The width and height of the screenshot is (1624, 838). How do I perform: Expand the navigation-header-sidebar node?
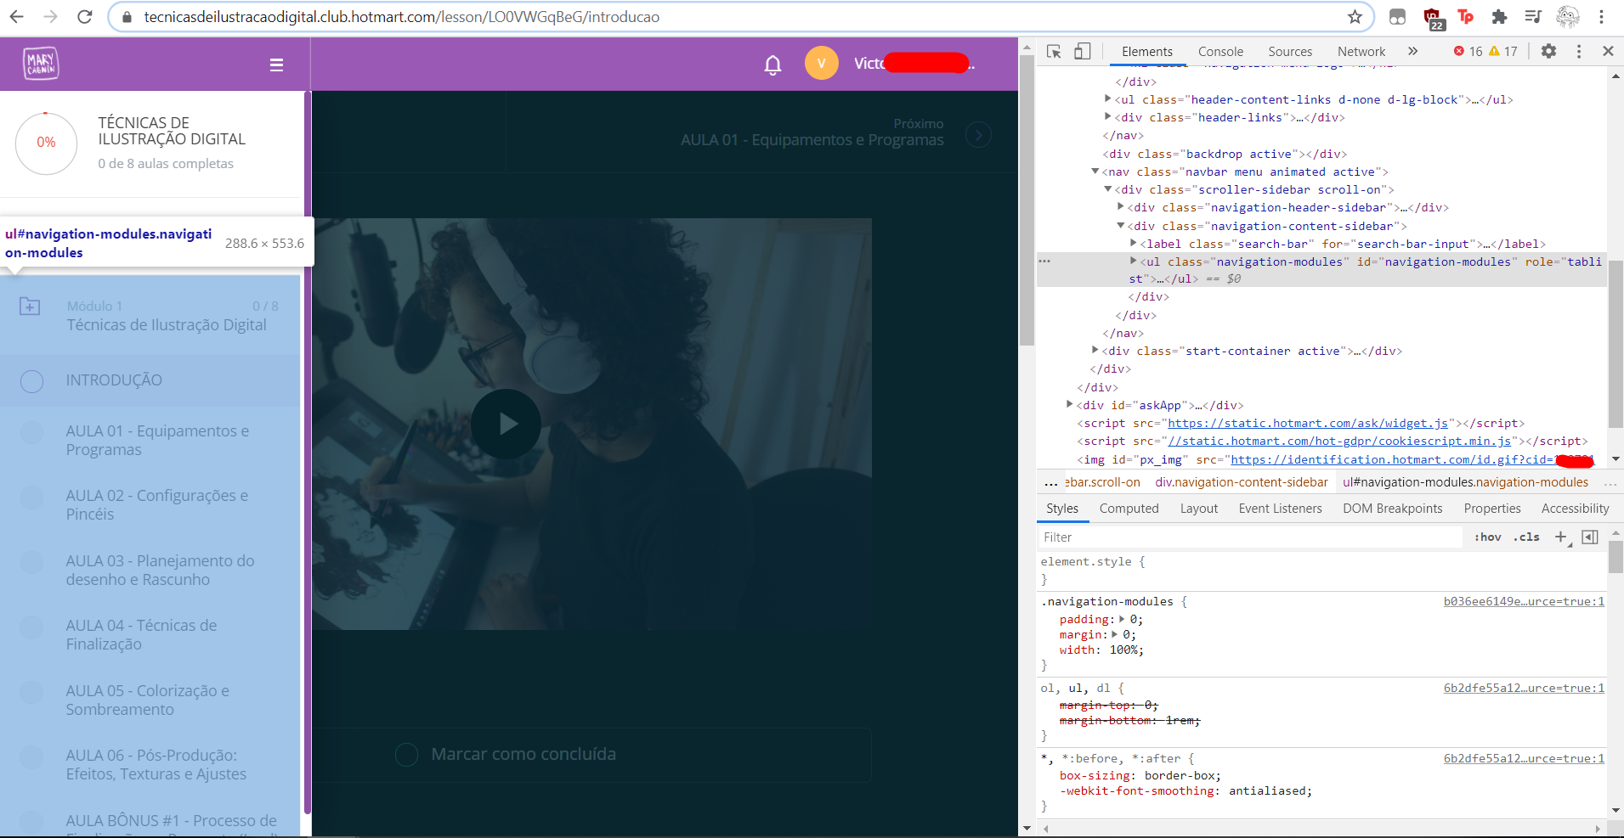(x=1121, y=207)
